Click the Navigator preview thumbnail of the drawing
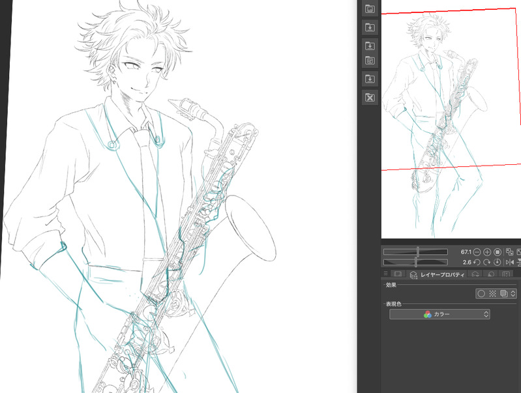The image size is (521, 393). 451,119
